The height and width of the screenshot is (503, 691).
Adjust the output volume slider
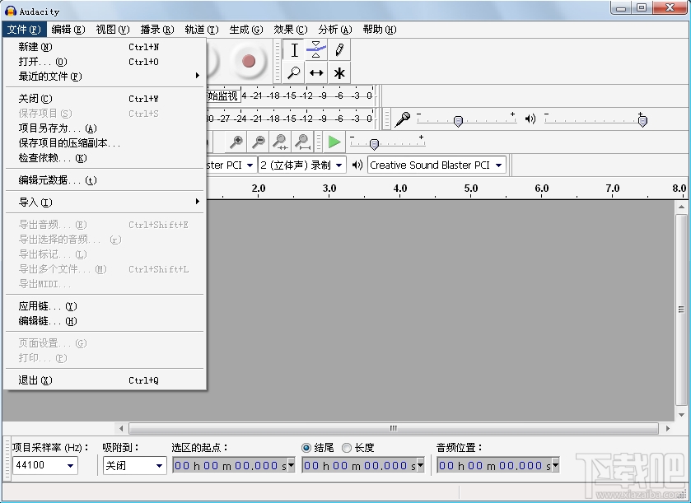[x=642, y=120]
